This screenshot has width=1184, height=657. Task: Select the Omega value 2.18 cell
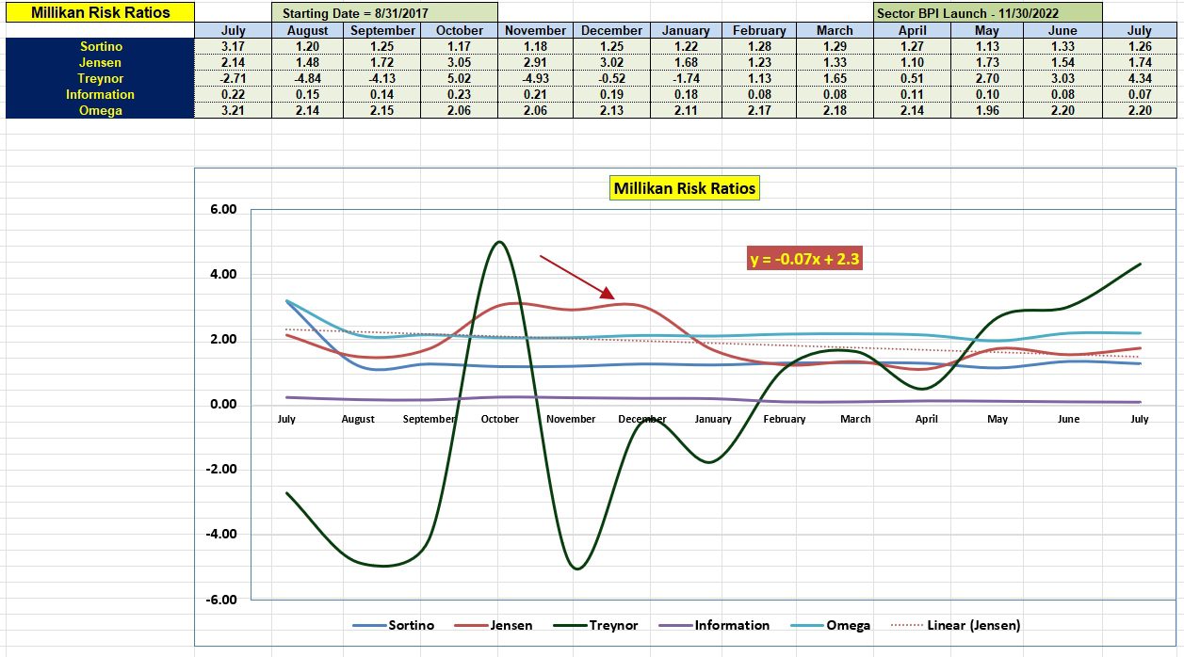point(834,110)
